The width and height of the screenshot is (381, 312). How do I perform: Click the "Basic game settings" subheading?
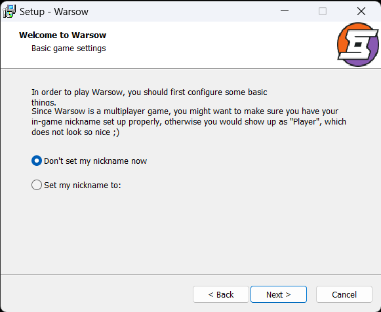coord(68,49)
